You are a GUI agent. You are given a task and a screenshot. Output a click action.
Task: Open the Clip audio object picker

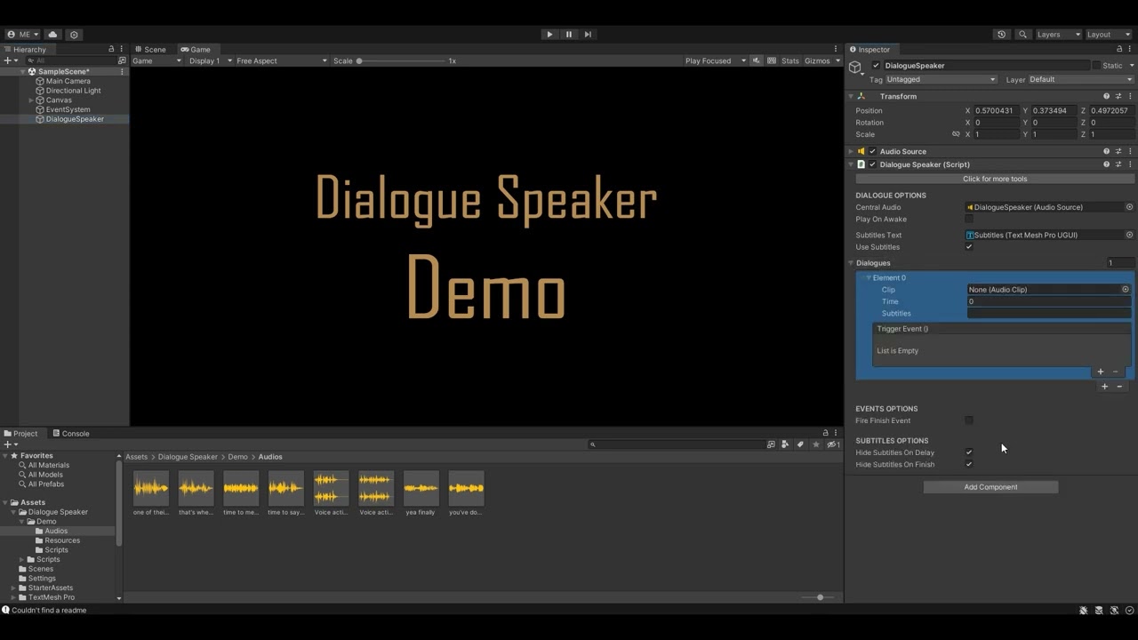point(1125,290)
